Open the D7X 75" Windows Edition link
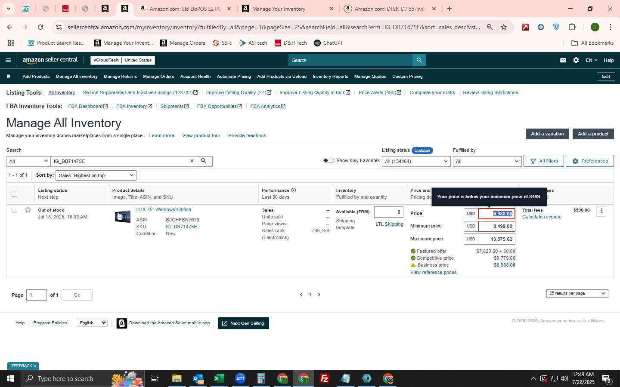The height and width of the screenshot is (387, 620). coord(164,209)
